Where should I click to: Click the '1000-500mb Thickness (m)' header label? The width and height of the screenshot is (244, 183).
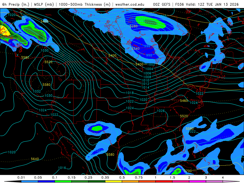pos(84,4)
